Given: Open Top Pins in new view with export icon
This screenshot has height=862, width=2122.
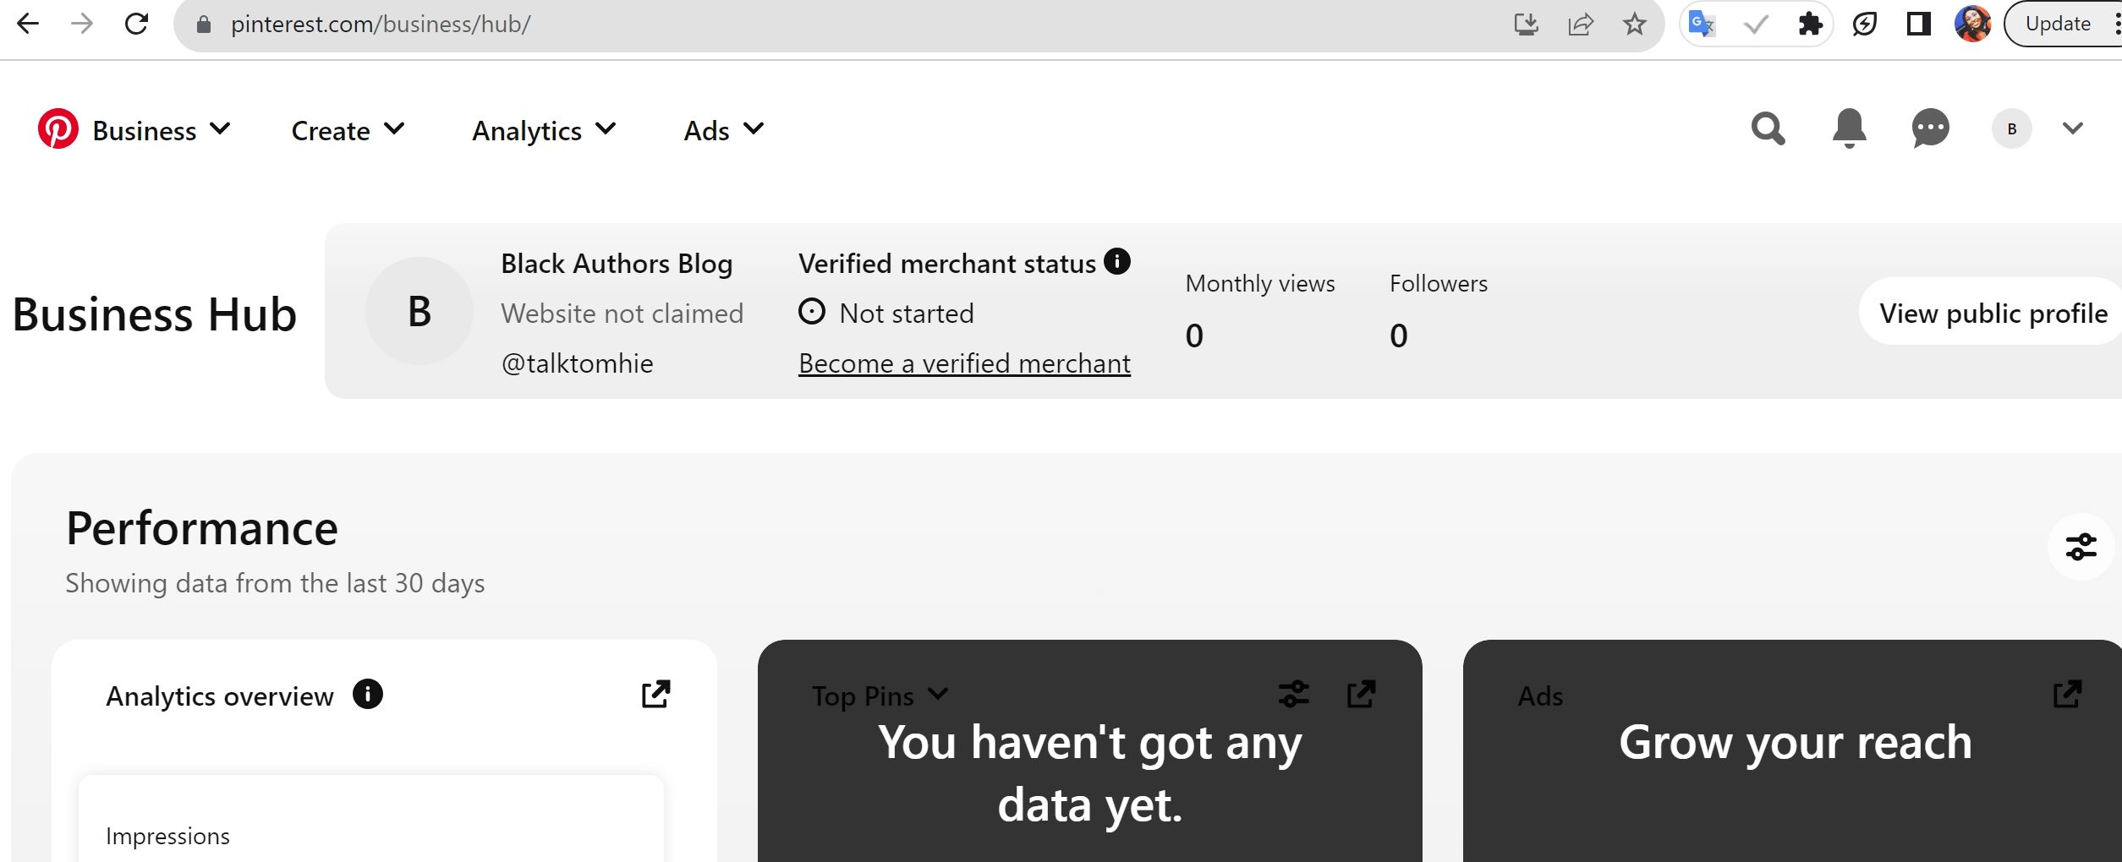Looking at the screenshot, I should pyautogui.click(x=1360, y=694).
